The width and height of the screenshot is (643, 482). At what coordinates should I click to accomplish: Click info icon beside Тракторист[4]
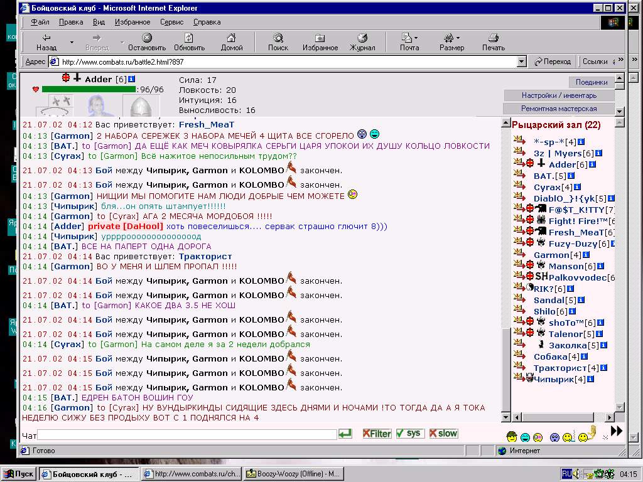coord(603,368)
